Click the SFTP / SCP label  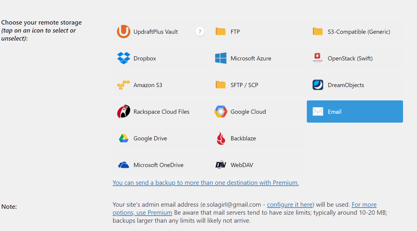point(244,85)
